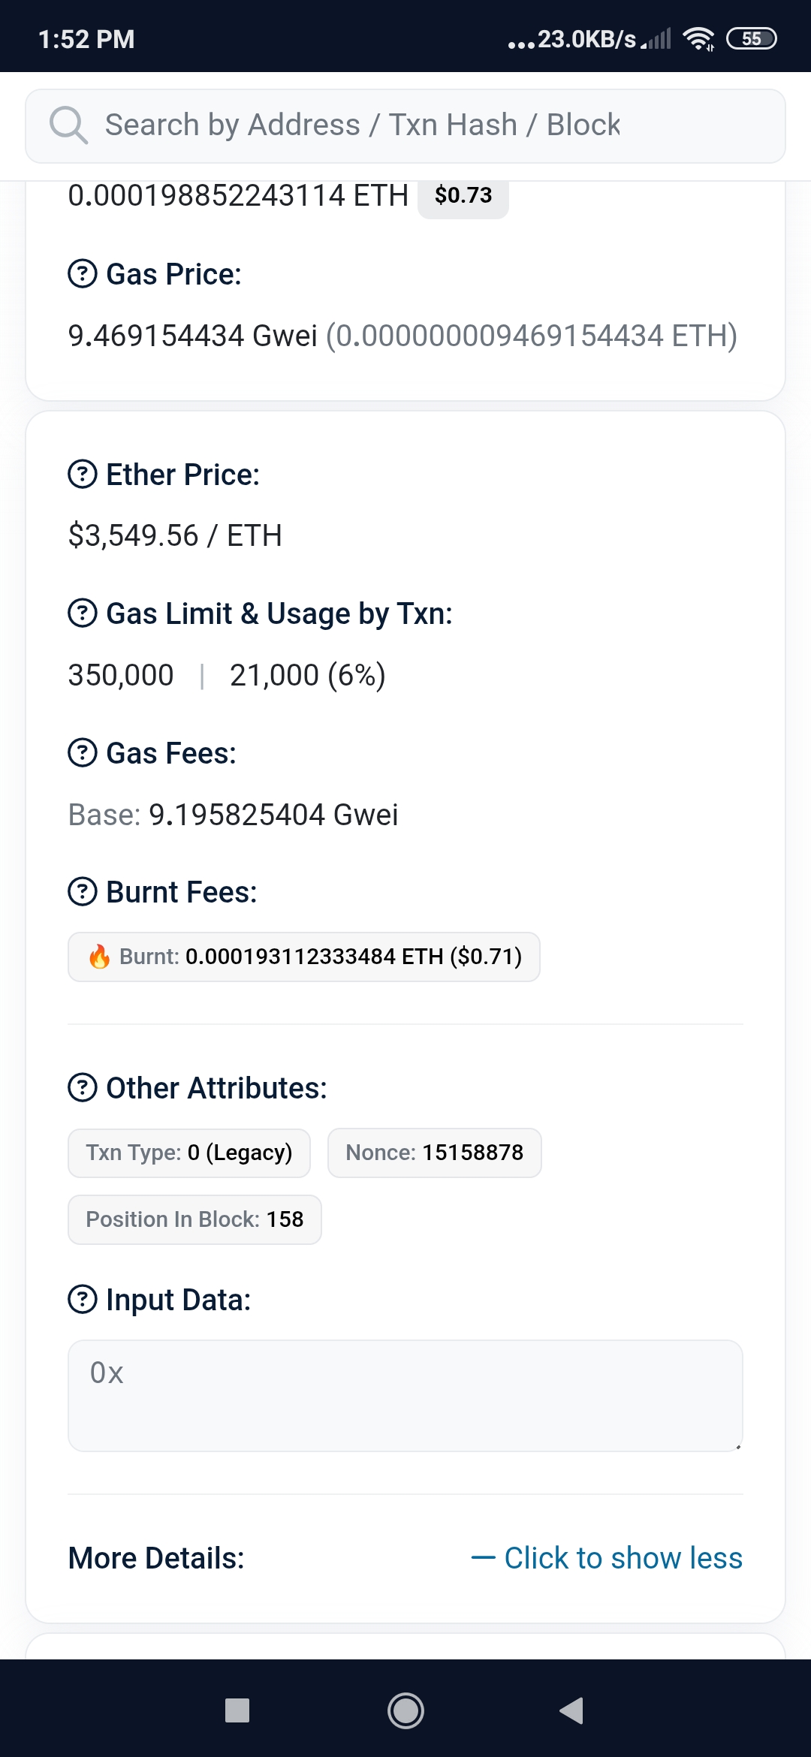Tap the Position In Block 158 badge
Viewport: 811px width, 1757px height.
(x=195, y=1219)
